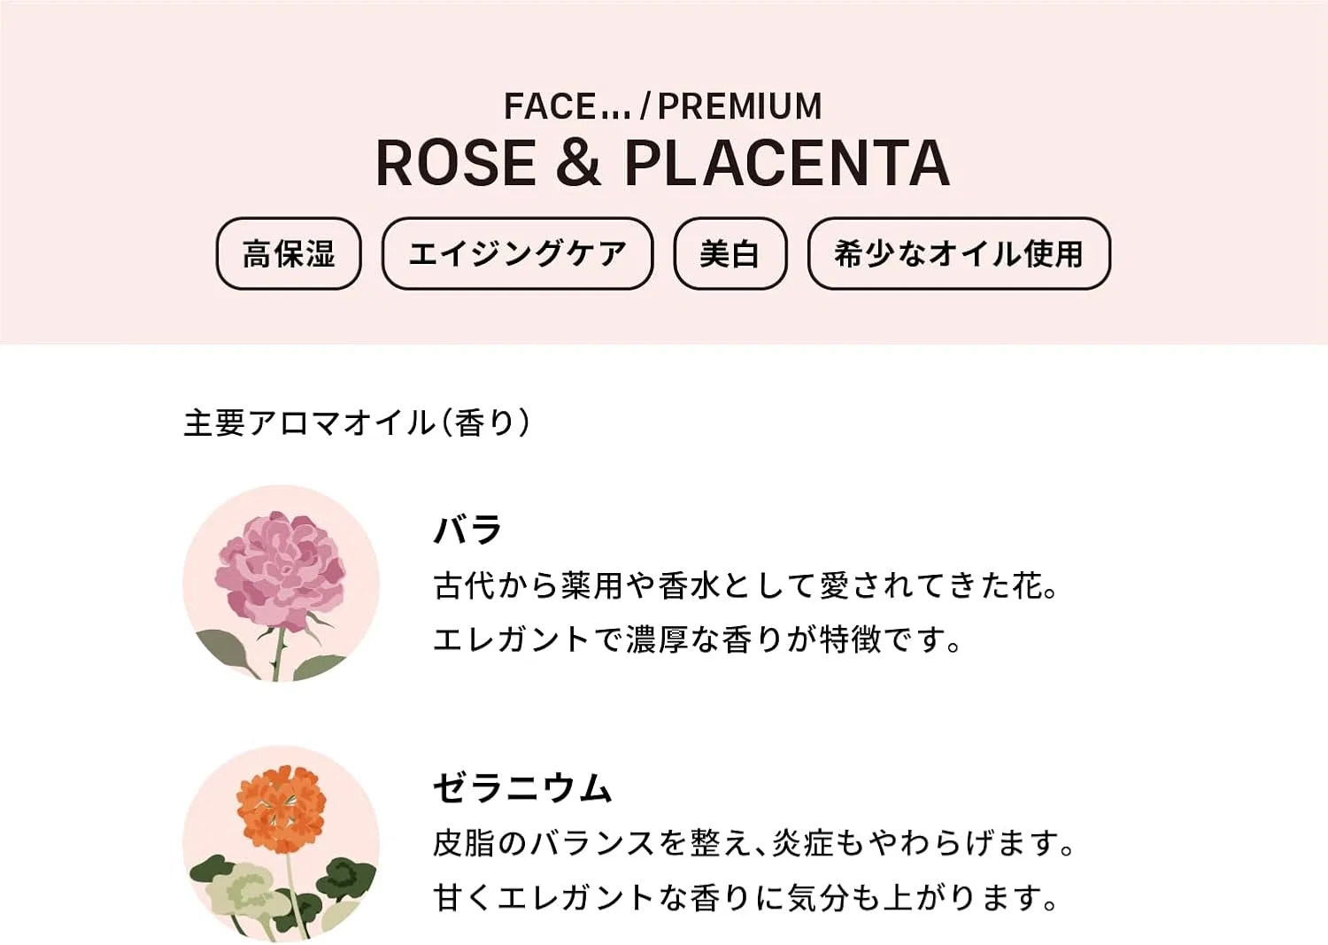This screenshot has width=1328, height=945.
Task: Click the text 皮脂のバランスを整え、炎症もやわらげます。
Action: [753, 843]
